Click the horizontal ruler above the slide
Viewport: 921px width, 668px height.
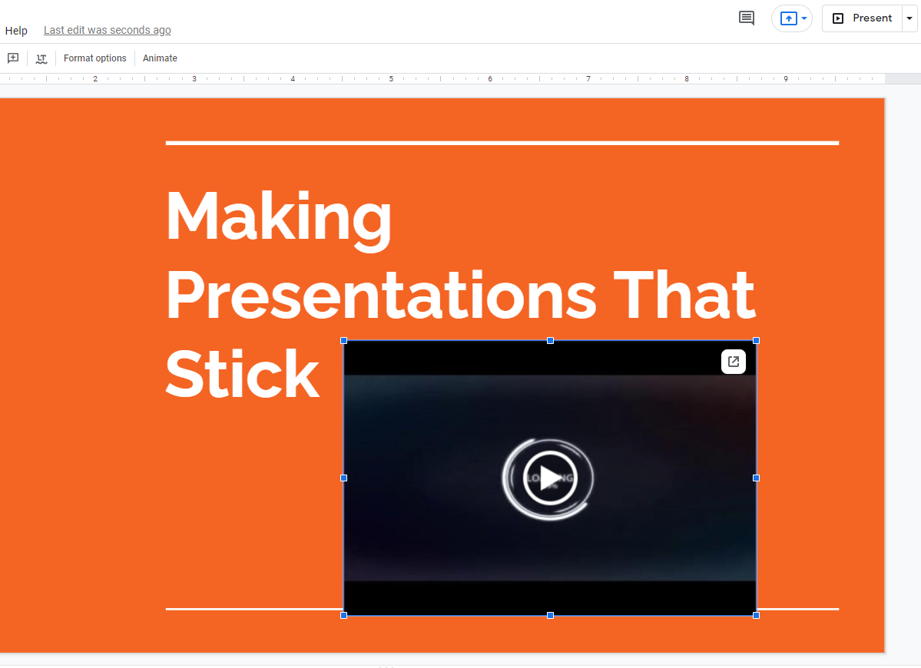[x=442, y=78]
